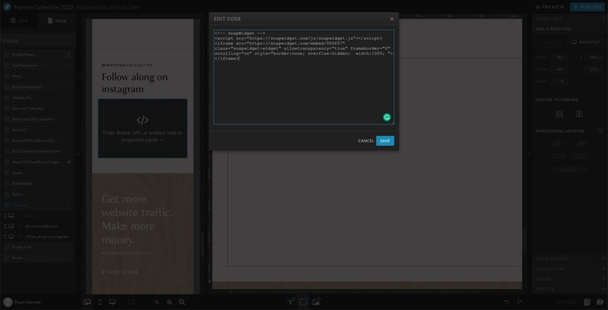The image size is (608, 310).
Task: Click the undo arrow icon
Action: pyautogui.click(x=506, y=302)
